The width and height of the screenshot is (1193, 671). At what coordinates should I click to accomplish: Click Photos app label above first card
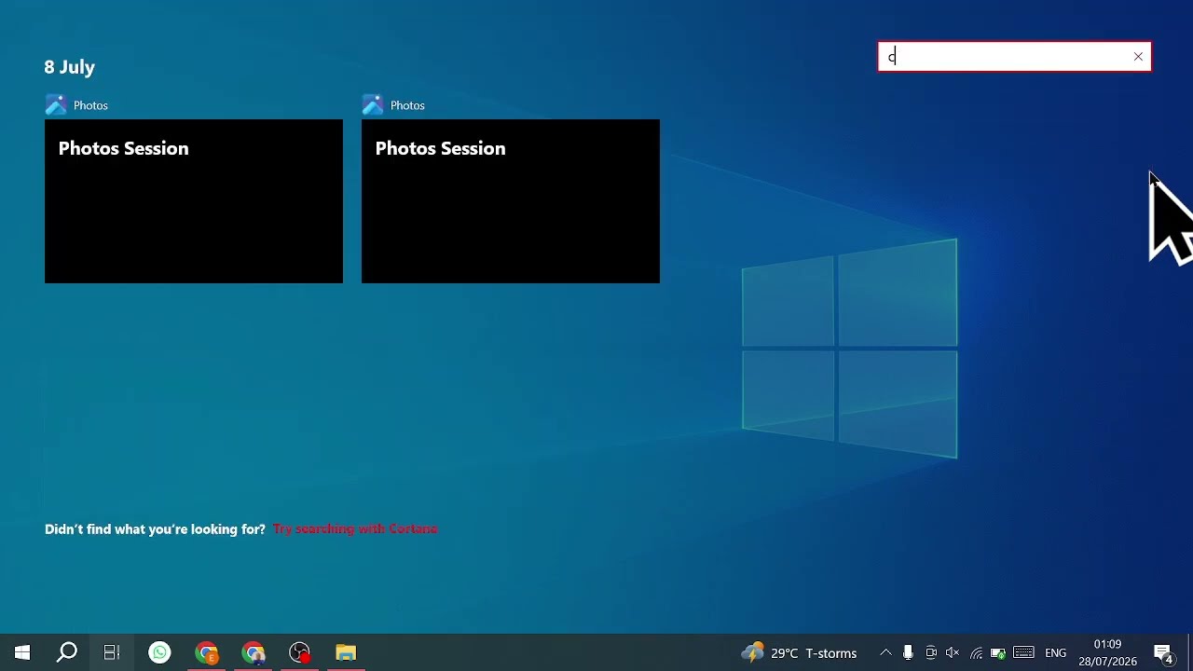point(90,105)
